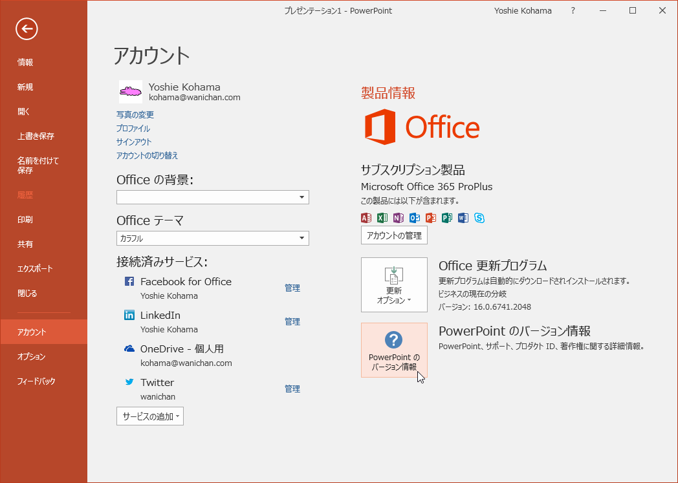
Task: Select アカウント in the sidebar
Action: (x=44, y=332)
